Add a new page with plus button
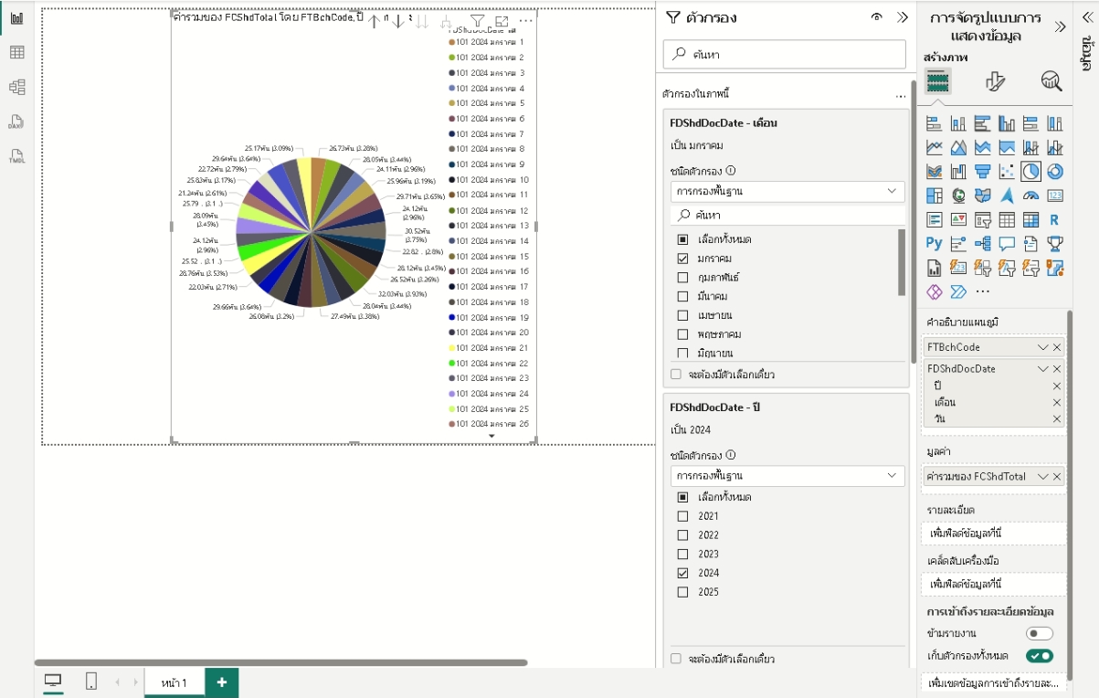 click(x=221, y=682)
